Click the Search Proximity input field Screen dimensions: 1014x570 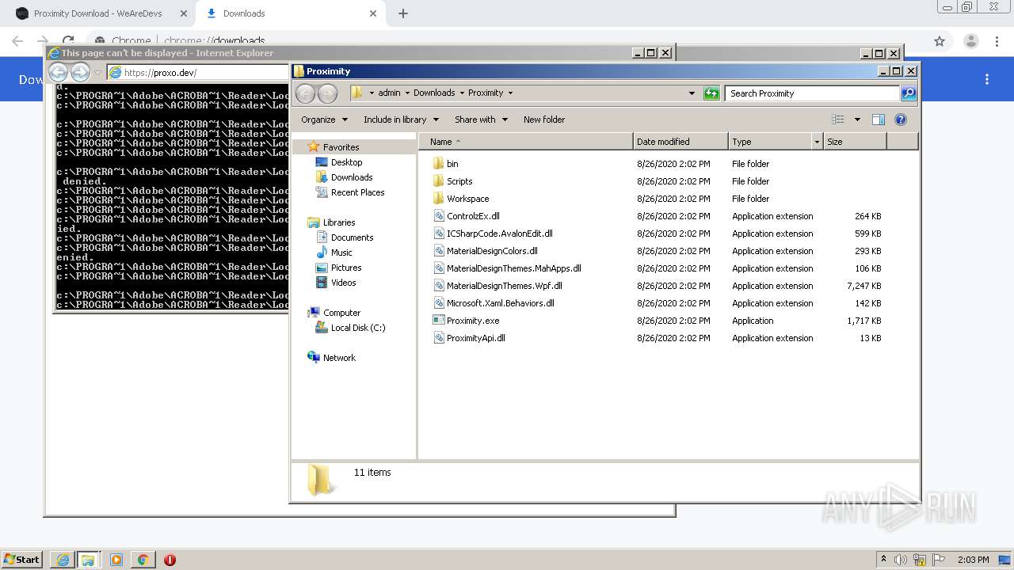coord(812,93)
